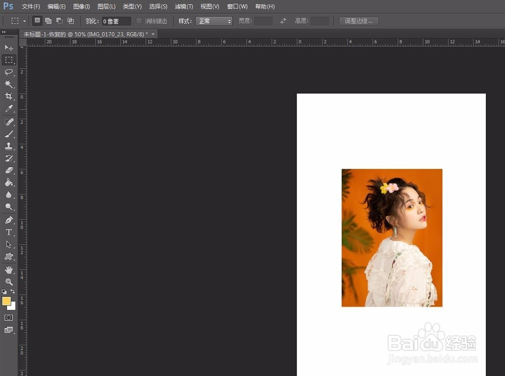Choose Intersect with selection mode
Viewport: 505px width, 376px height.
click(71, 21)
